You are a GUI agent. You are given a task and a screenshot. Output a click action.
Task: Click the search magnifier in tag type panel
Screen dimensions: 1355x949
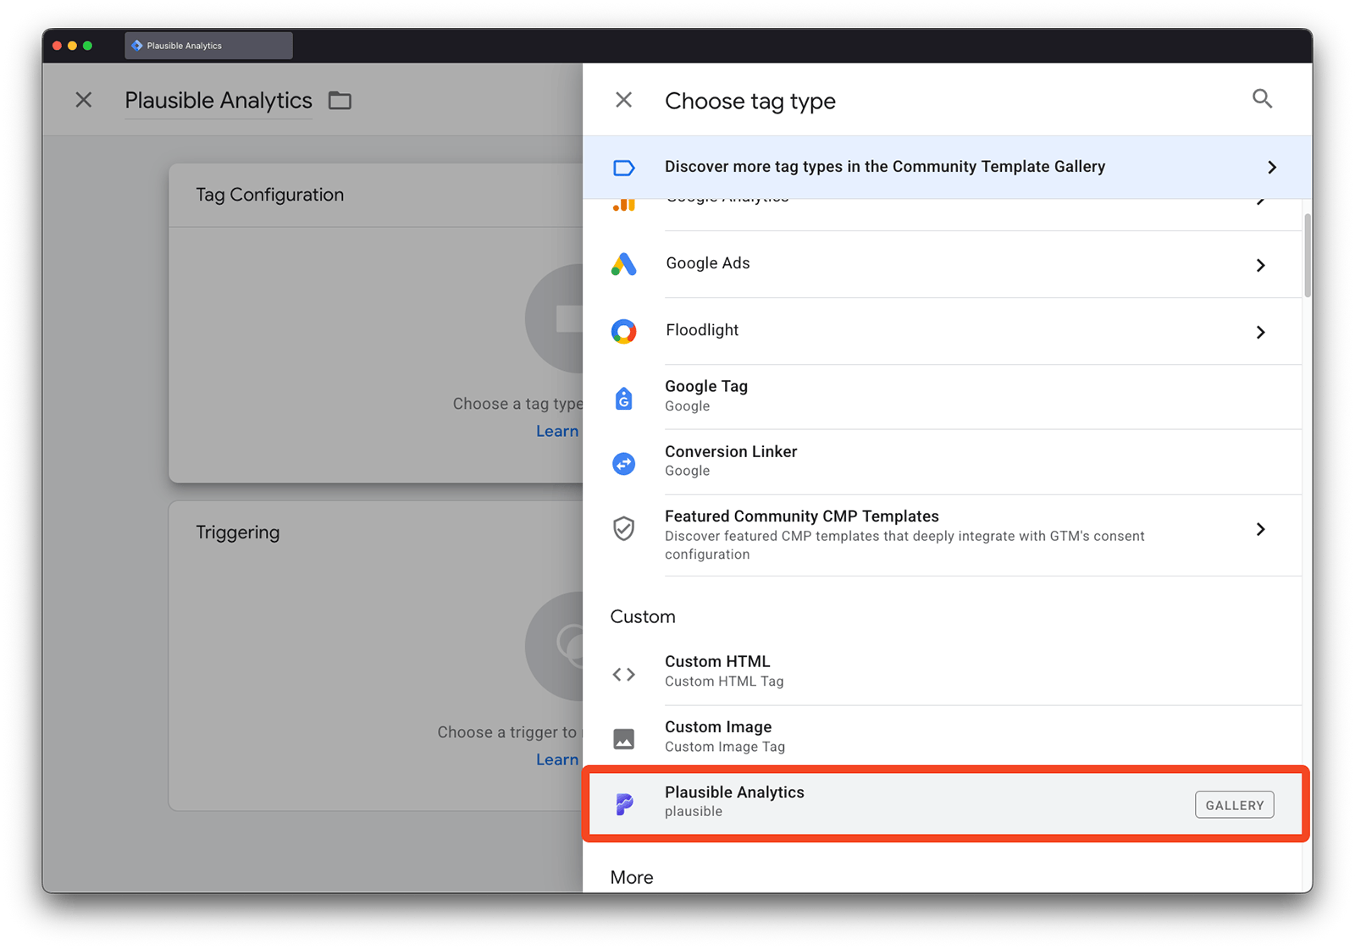[1262, 99]
